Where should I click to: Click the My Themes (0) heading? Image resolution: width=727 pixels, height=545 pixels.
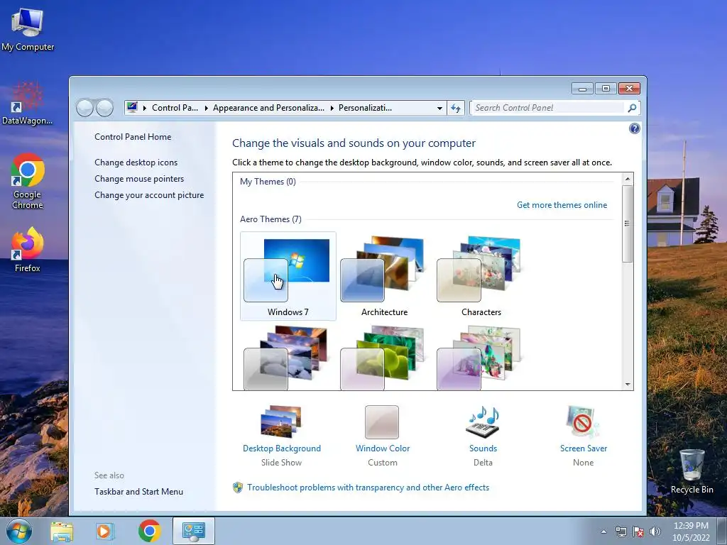[268, 182]
